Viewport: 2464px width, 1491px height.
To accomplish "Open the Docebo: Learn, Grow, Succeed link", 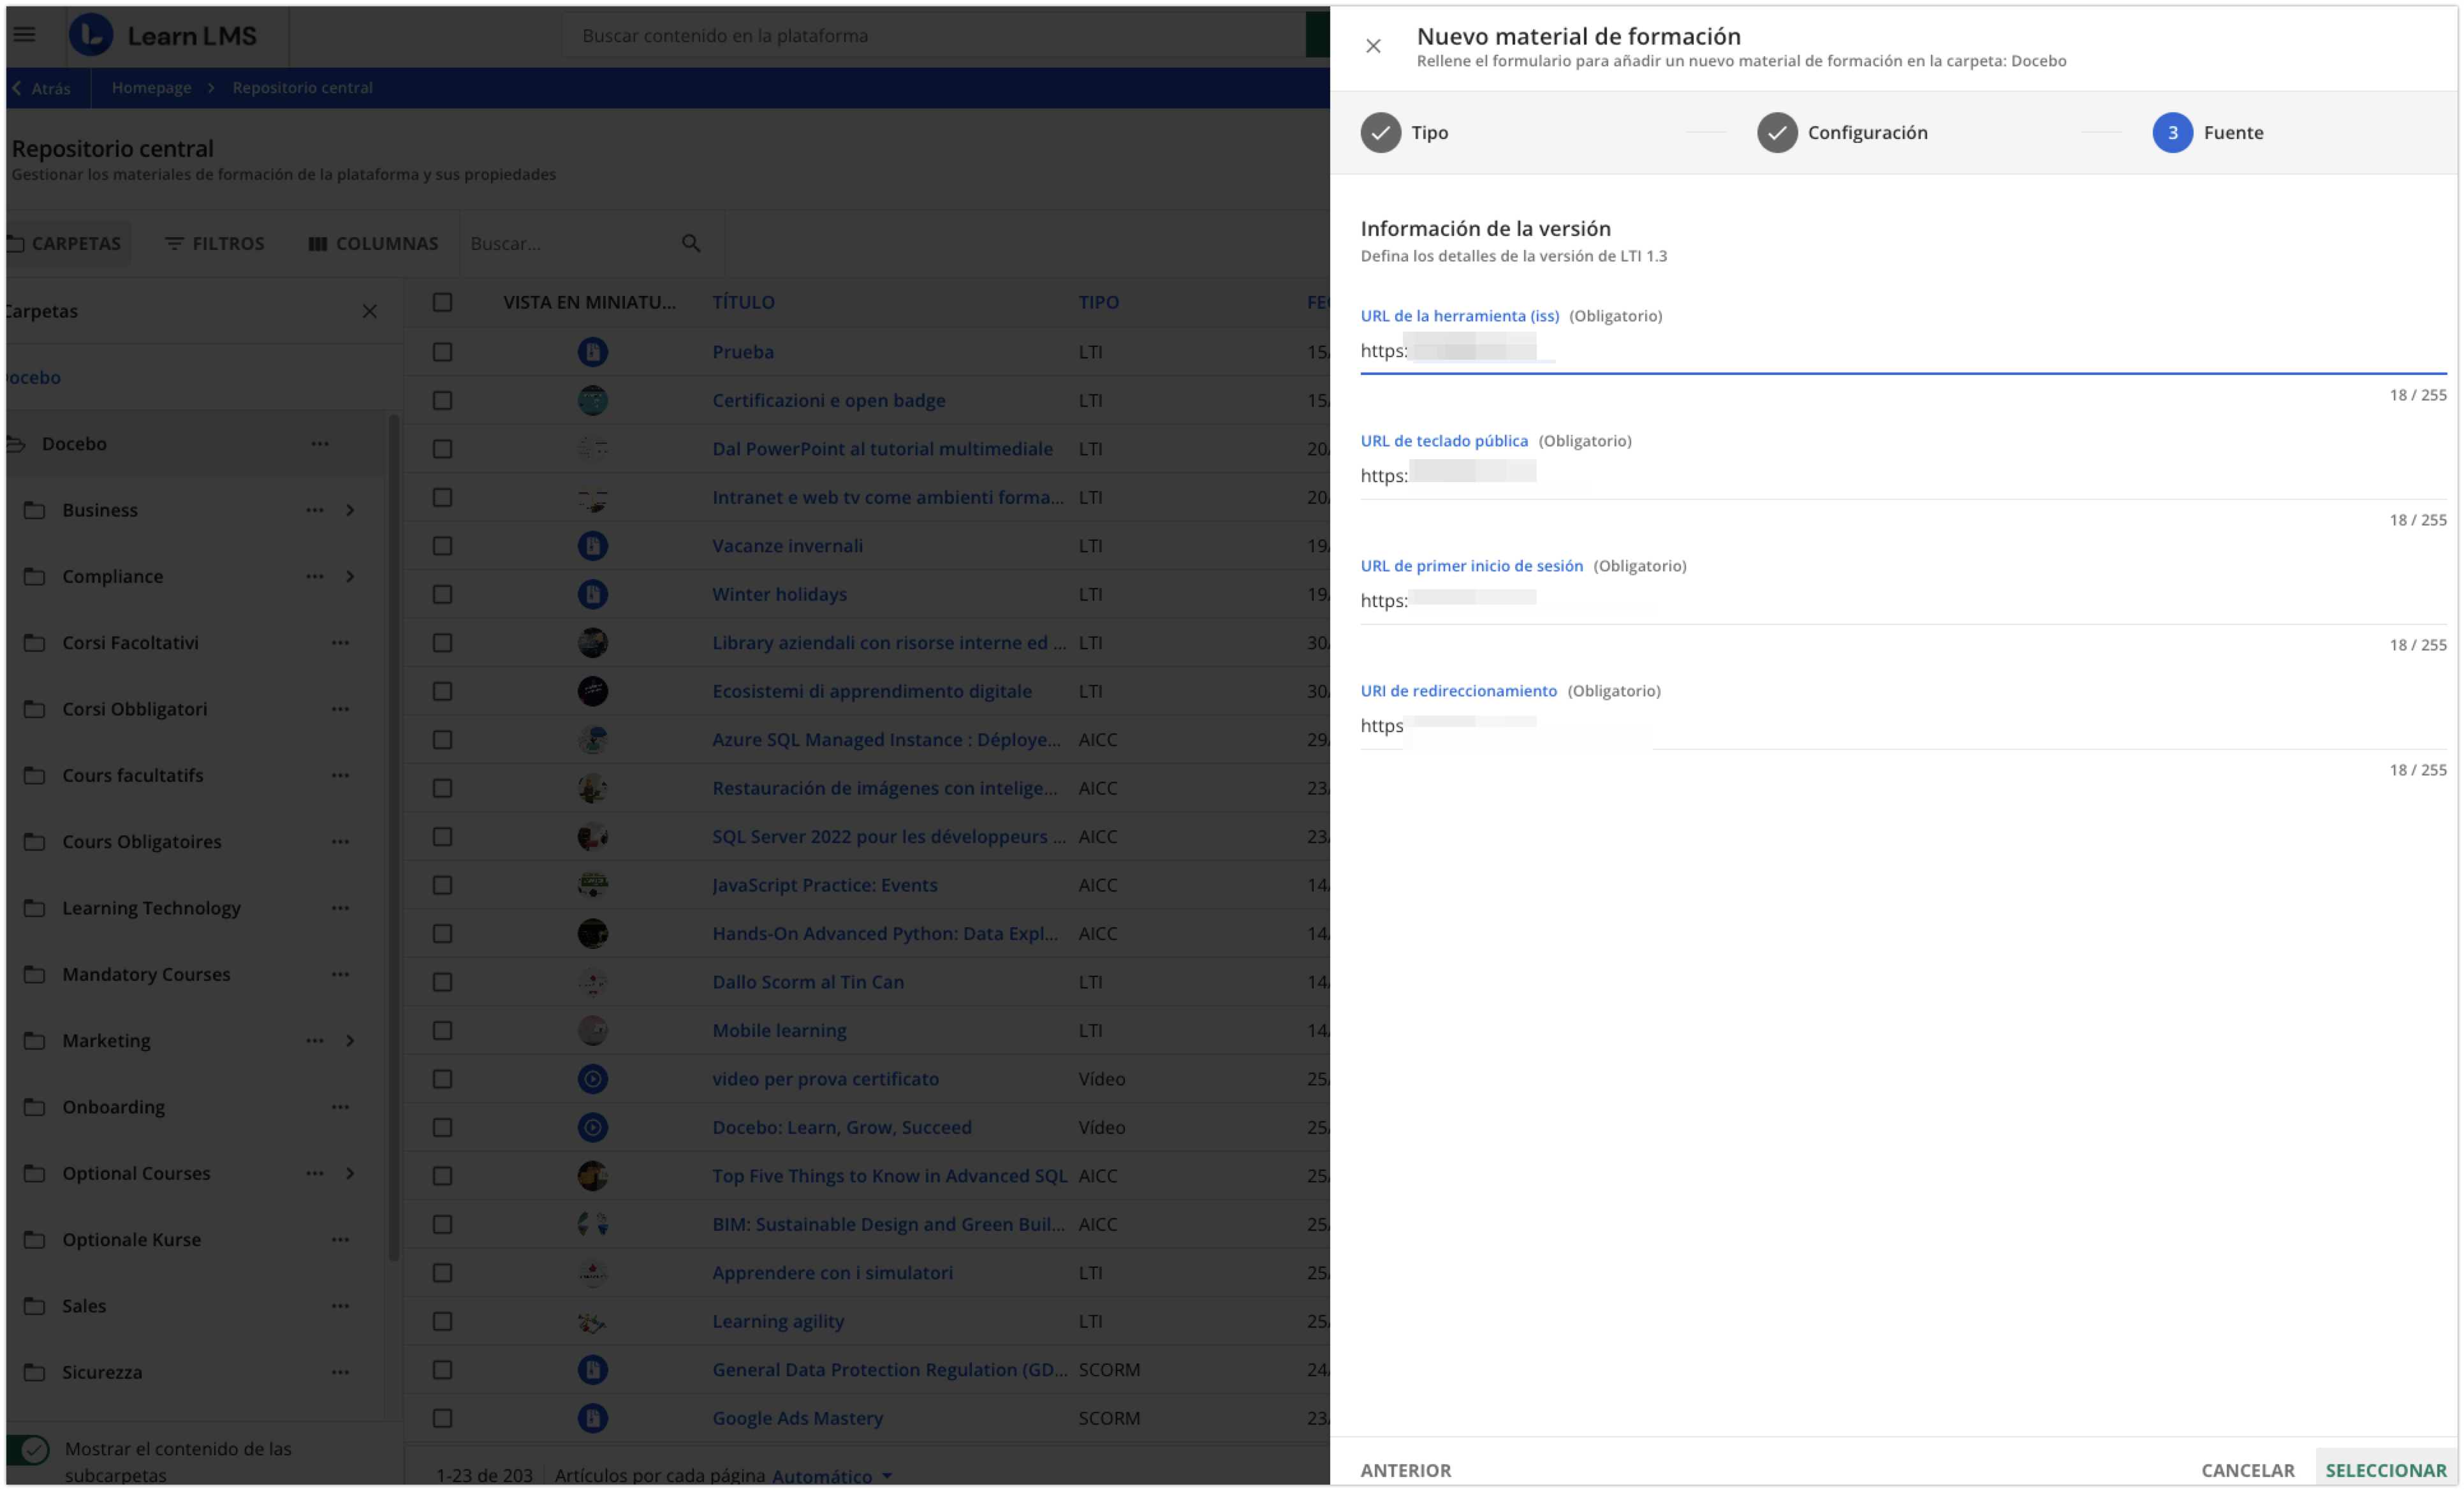I will [x=841, y=1127].
